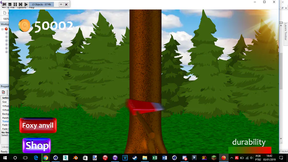Expand the fifth frame node in workspace tree

(6, 48)
